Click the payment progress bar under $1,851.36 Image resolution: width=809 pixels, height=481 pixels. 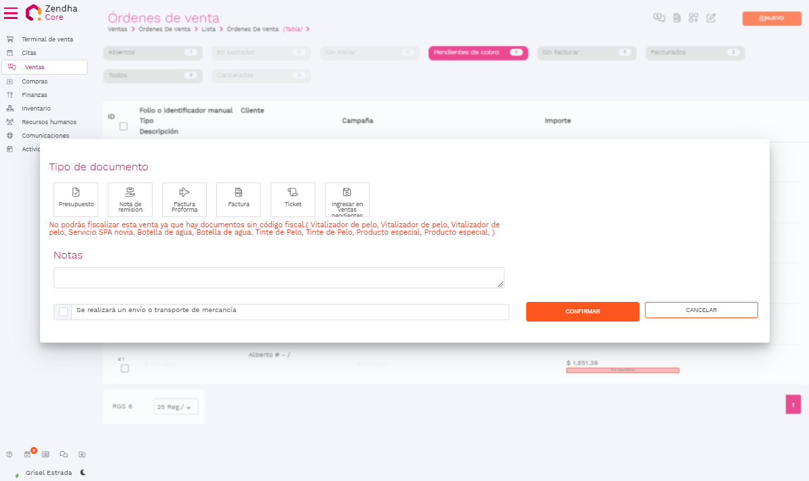(623, 370)
